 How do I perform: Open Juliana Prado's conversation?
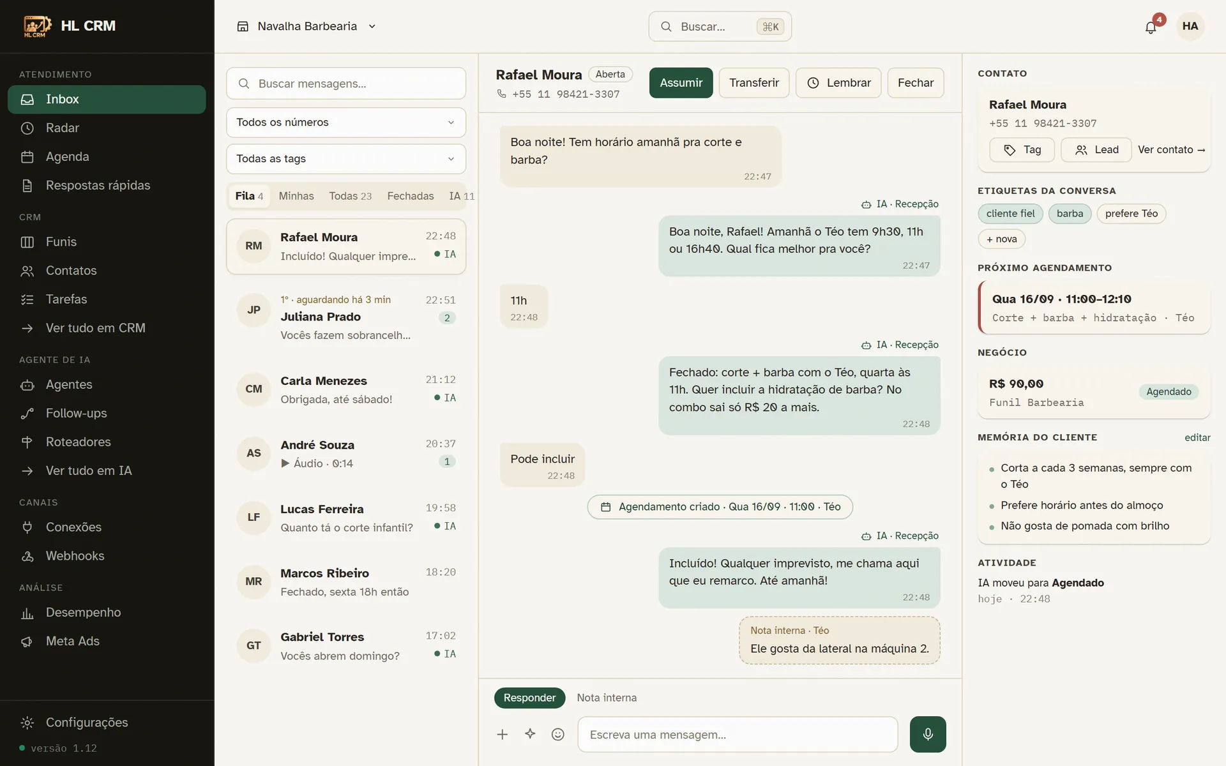click(346, 317)
